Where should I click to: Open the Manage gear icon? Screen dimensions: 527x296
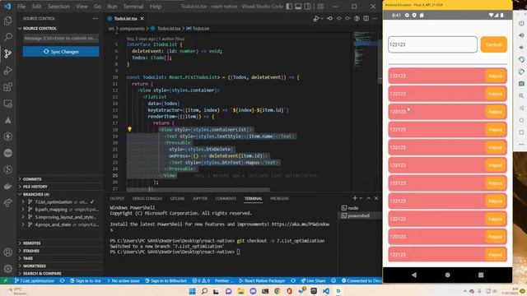tap(7, 269)
